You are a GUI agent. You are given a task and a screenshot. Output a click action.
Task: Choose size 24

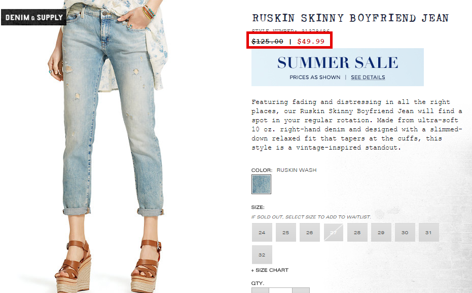coord(262,233)
